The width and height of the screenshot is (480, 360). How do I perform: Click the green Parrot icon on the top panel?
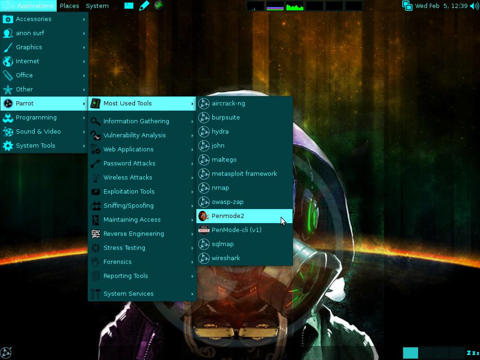(x=158, y=6)
